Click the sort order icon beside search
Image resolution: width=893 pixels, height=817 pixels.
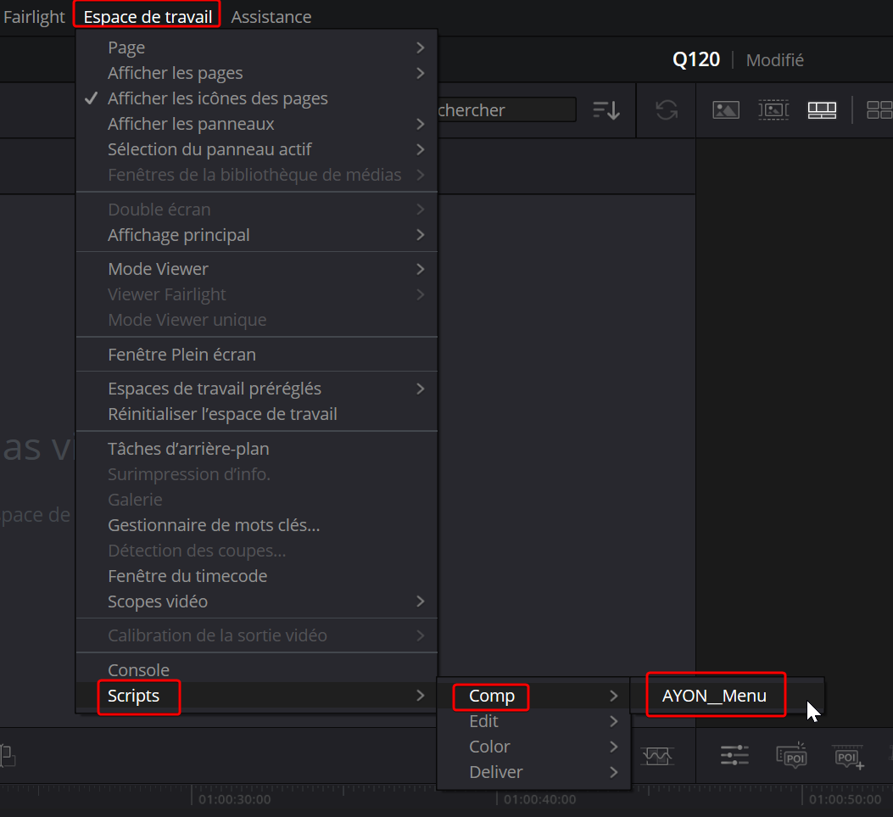coord(606,110)
